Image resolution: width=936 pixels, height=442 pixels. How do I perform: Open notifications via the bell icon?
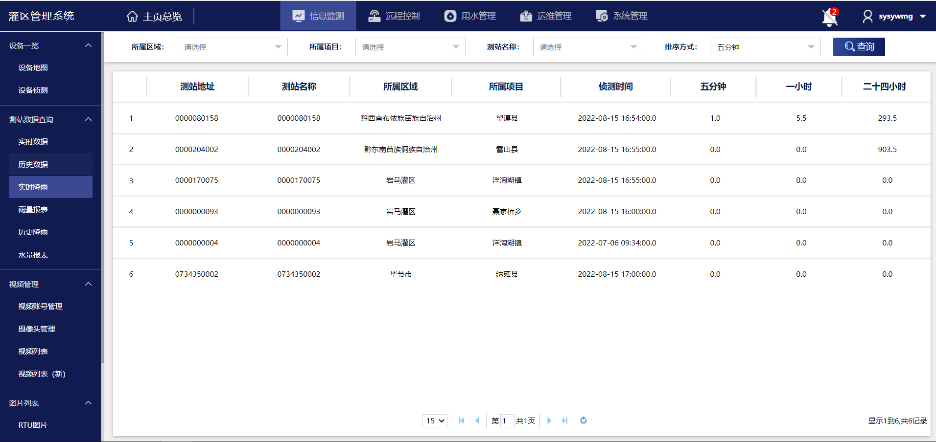[x=830, y=17]
